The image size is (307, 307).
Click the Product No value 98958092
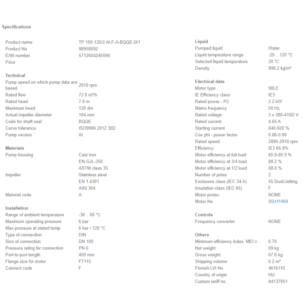point(88,49)
